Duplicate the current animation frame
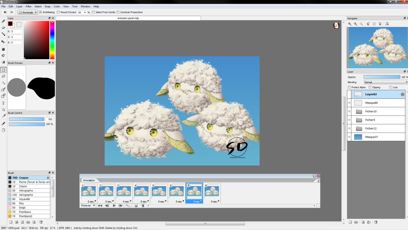This screenshot has height=230, width=408. point(136,206)
